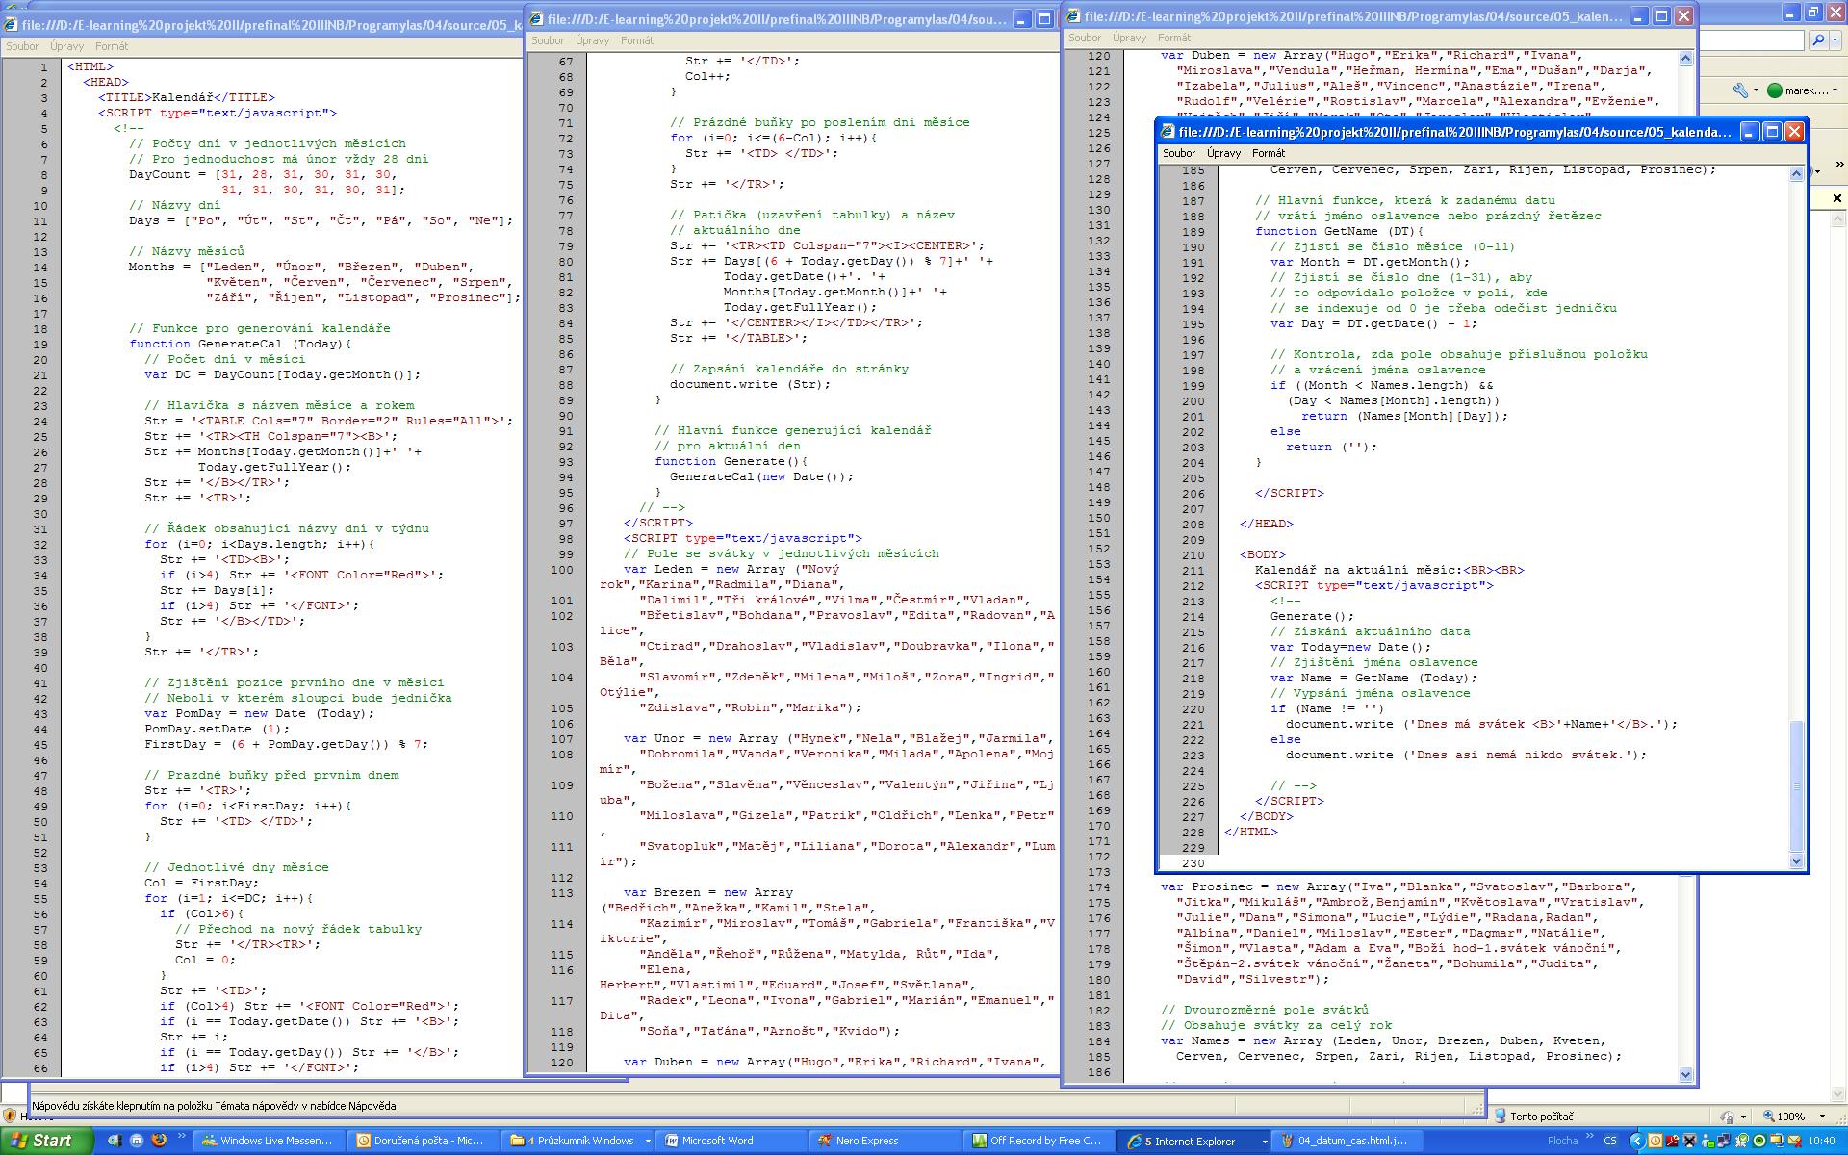Click the two-monitors network tray icon

(x=1726, y=1141)
